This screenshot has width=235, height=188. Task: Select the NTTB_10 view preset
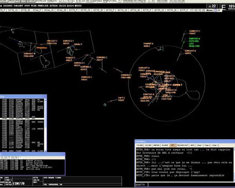click(x=13, y=10)
